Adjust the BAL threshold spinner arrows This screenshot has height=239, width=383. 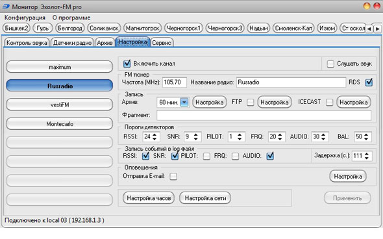point(366,136)
